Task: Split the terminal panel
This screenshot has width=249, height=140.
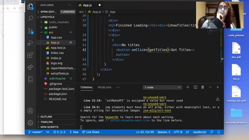Action: (195, 87)
